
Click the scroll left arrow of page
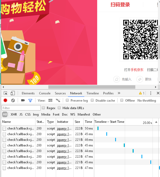3,87
